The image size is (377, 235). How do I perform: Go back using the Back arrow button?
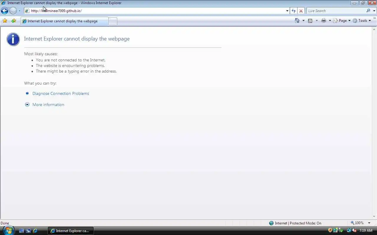[x=5, y=11]
